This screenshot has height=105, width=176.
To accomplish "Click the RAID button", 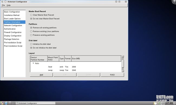I will 112,75.
